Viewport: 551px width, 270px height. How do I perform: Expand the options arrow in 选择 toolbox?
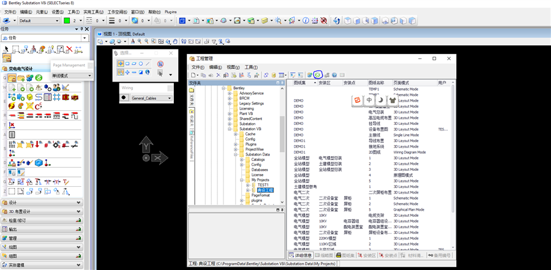coord(171,75)
